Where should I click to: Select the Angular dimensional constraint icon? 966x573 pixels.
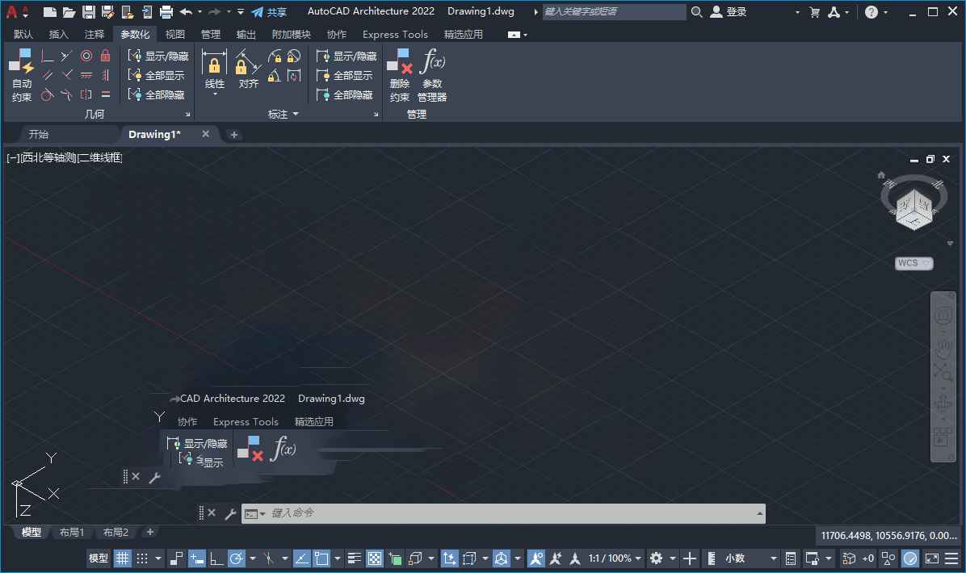[x=275, y=76]
